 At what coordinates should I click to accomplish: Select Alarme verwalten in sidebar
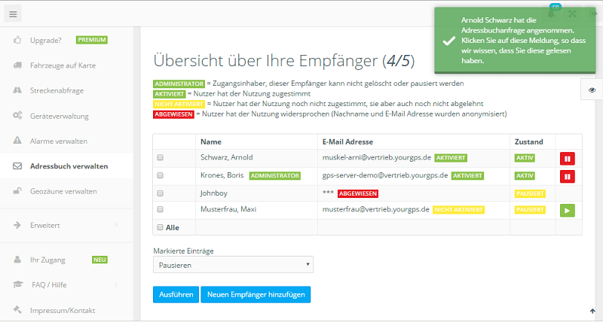point(59,141)
